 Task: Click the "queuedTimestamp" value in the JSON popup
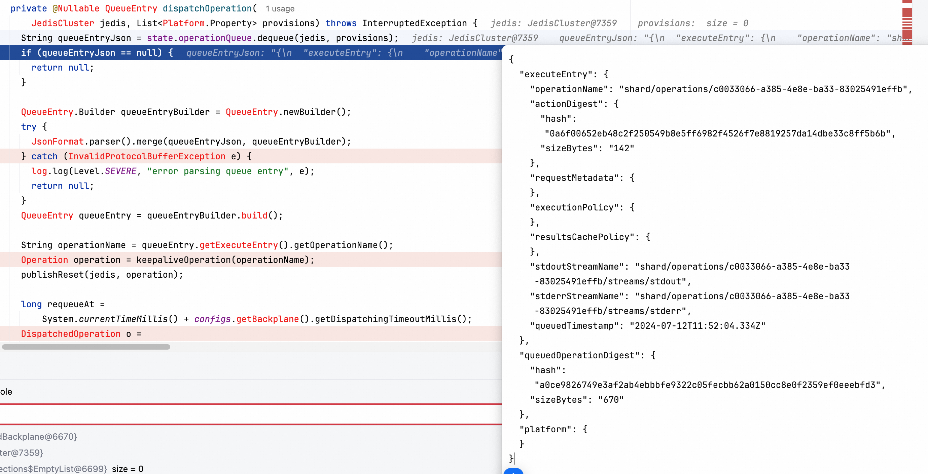click(697, 326)
